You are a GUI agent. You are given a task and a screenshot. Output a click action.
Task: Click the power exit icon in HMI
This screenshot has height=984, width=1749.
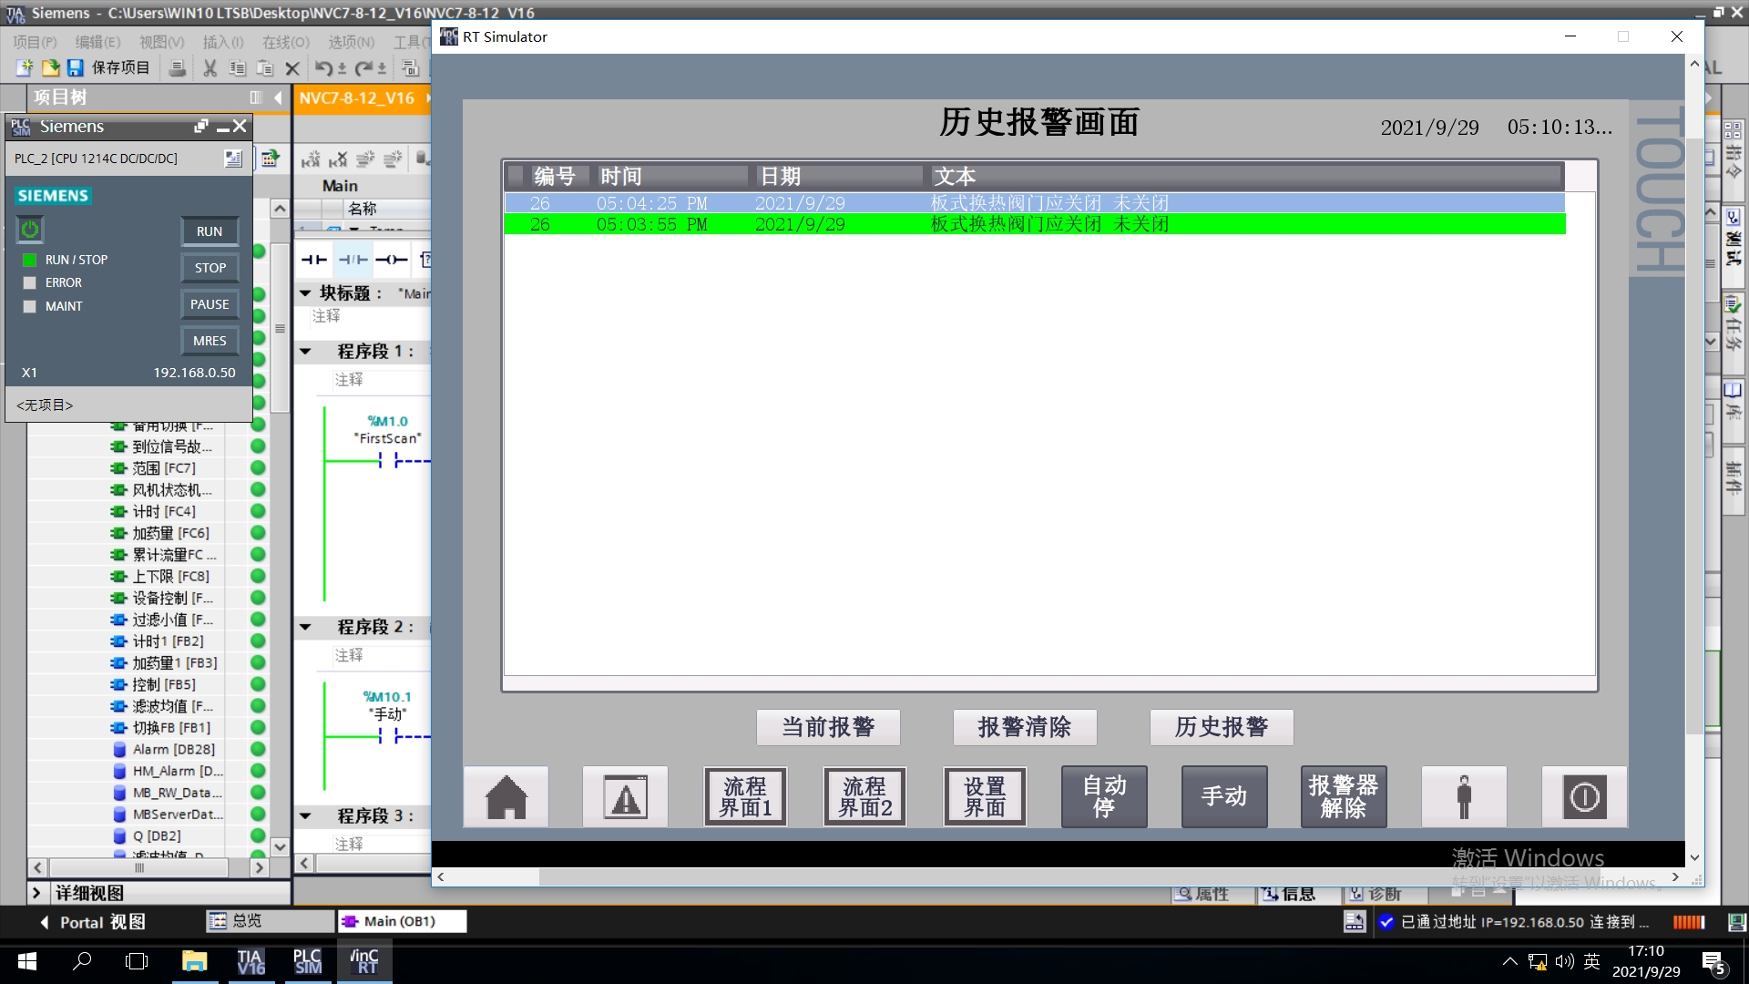[x=1584, y=797]
